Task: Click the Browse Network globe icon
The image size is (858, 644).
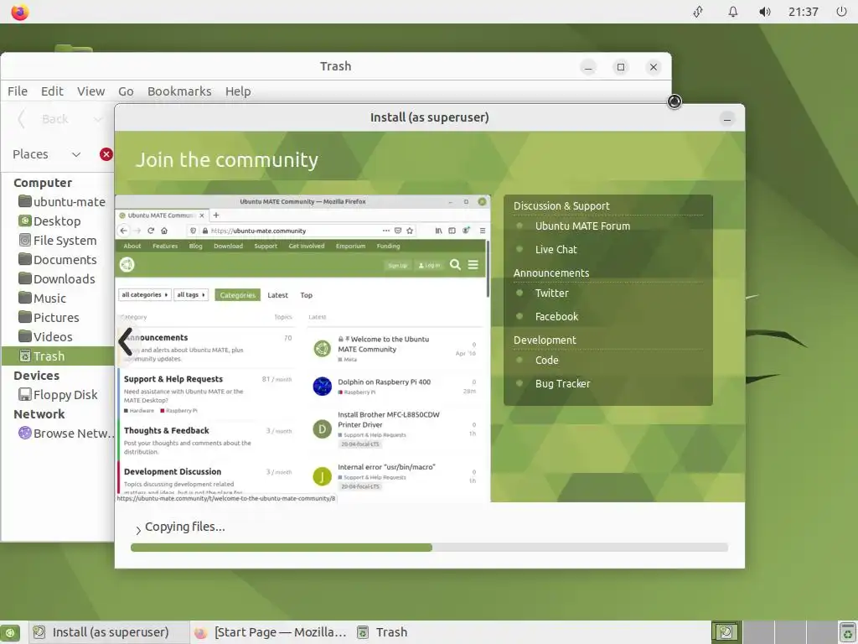Action: (x=24, y=433)
